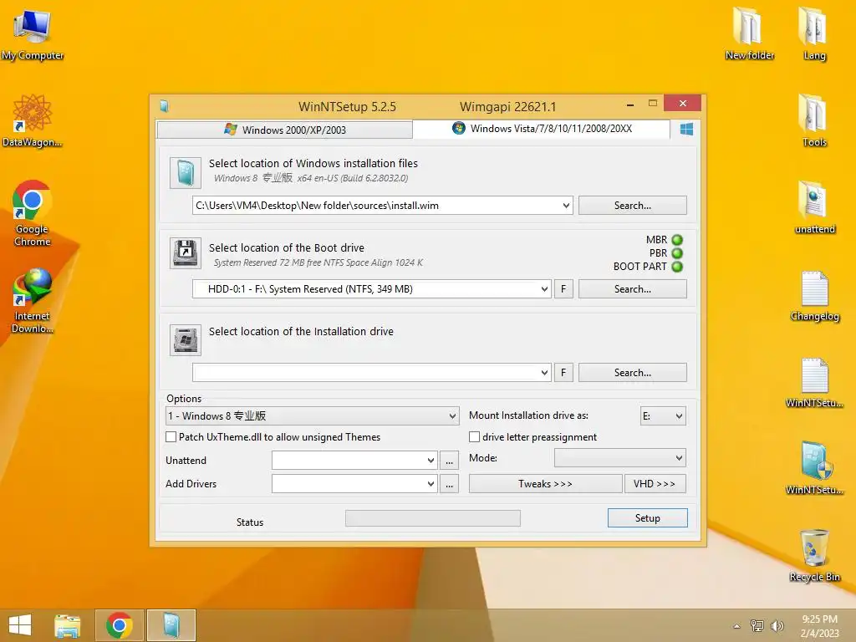Image resolution: width=856 pixels, height=642 pixels.
Task: Open the DataWagon shortcut on the desktop
Action: pos(33,121)
